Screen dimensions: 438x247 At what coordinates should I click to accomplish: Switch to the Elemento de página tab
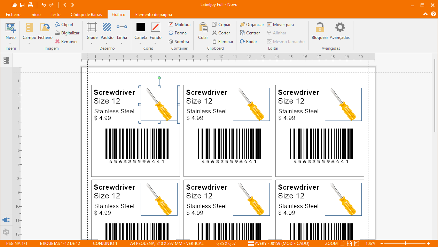click(x=154, y=15)
